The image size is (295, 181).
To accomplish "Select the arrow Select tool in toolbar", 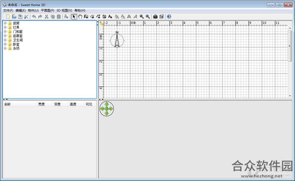I will tap(74, 17).
